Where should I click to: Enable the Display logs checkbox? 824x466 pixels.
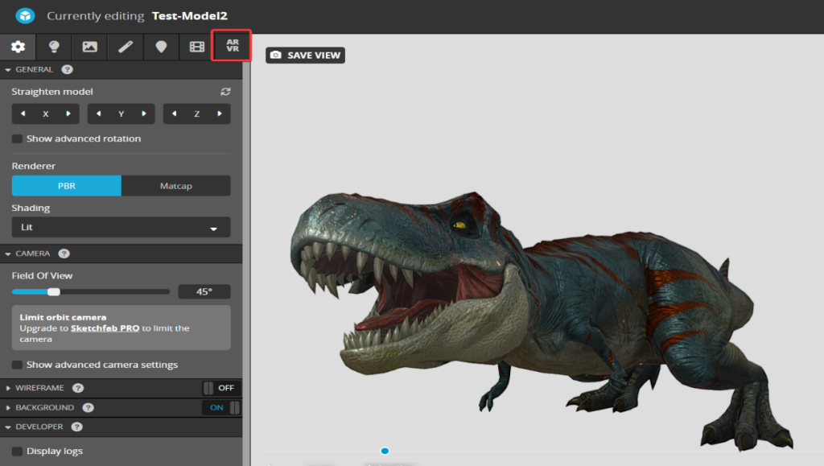pyautogui.click(x=18, y=452)
